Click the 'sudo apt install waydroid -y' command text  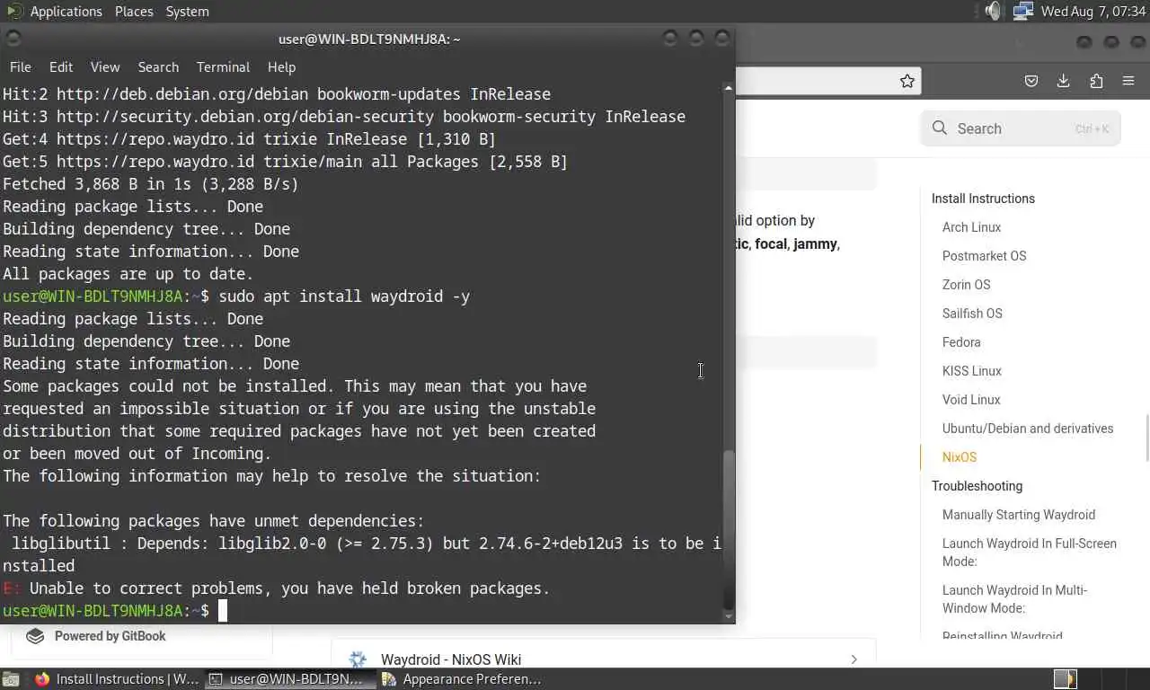[344, 296]
